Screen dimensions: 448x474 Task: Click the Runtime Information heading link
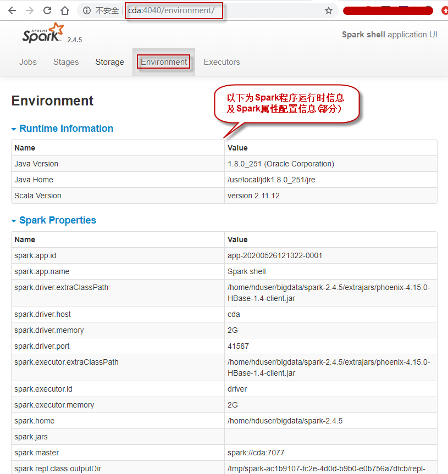click(66, 129)
